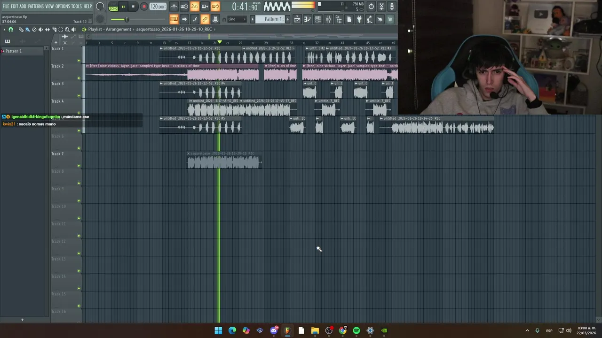Image resolution: width=602 pixels, height=338 pixels.
Task: Open the content library cart icon
Action: coord(390,19)
